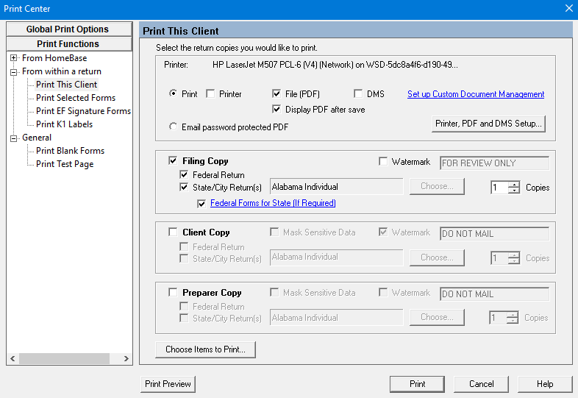Screen dimensions: 578x398
Task: Check the Client Copy checkbox
Action: pos(173,232)
